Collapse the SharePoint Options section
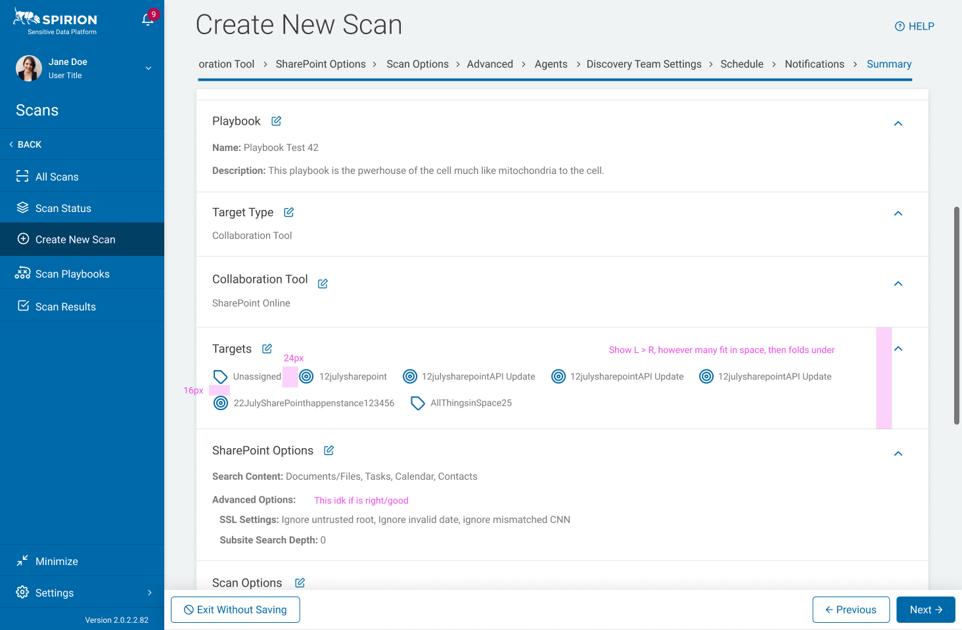 click(898, 453)
